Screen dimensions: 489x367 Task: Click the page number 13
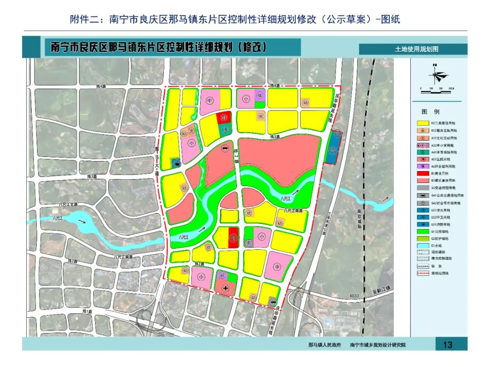click(447, 344)
